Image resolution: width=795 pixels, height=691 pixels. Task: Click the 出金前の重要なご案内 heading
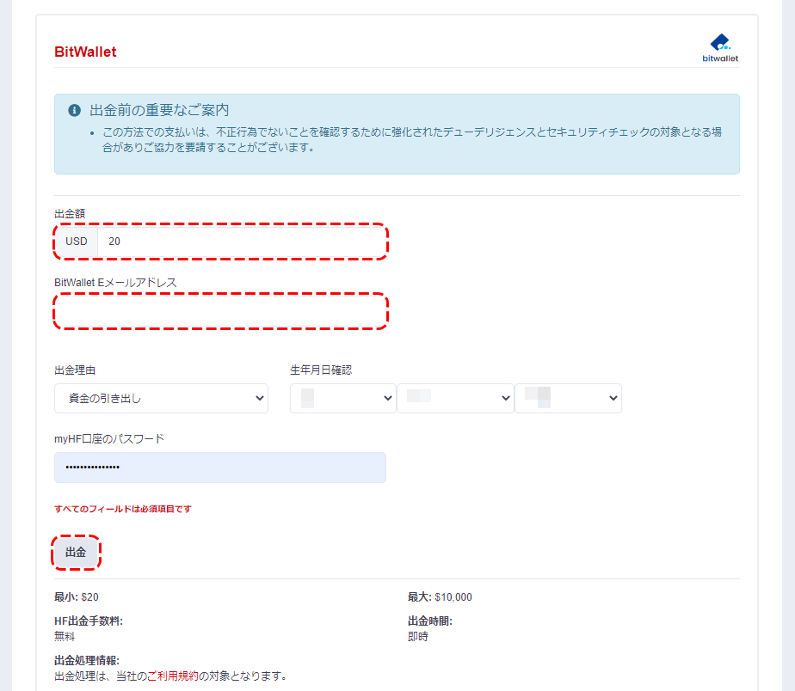click(x=159, y=110)
